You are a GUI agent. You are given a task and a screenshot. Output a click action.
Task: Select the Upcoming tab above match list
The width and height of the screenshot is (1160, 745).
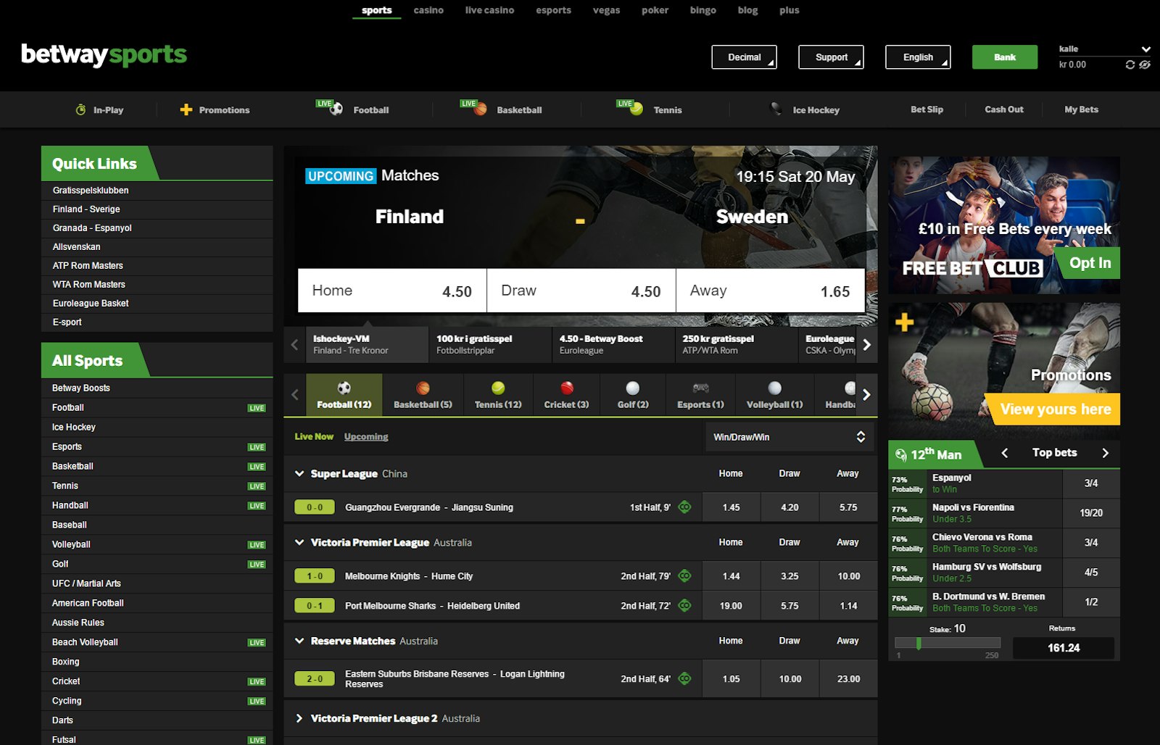tap(365, 436)
